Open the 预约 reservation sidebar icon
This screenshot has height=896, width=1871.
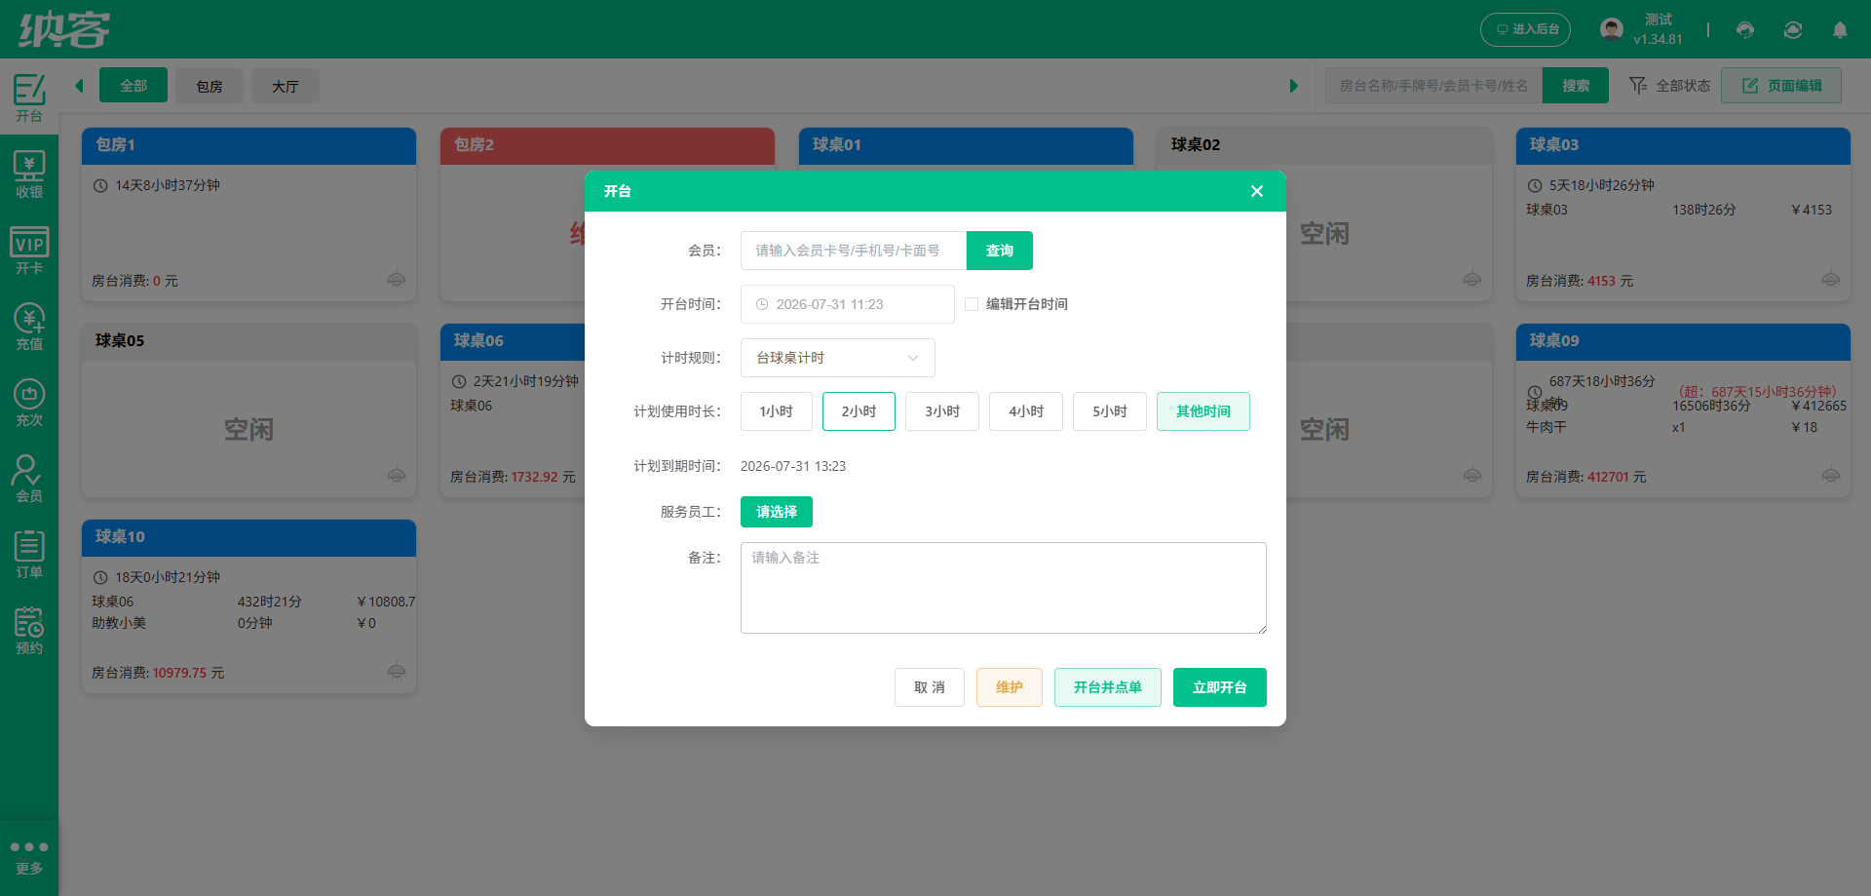29,630
